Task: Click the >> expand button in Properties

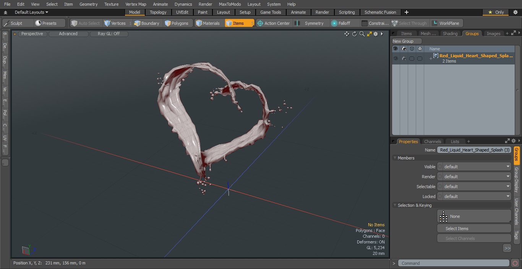Action: coord(507,248)
